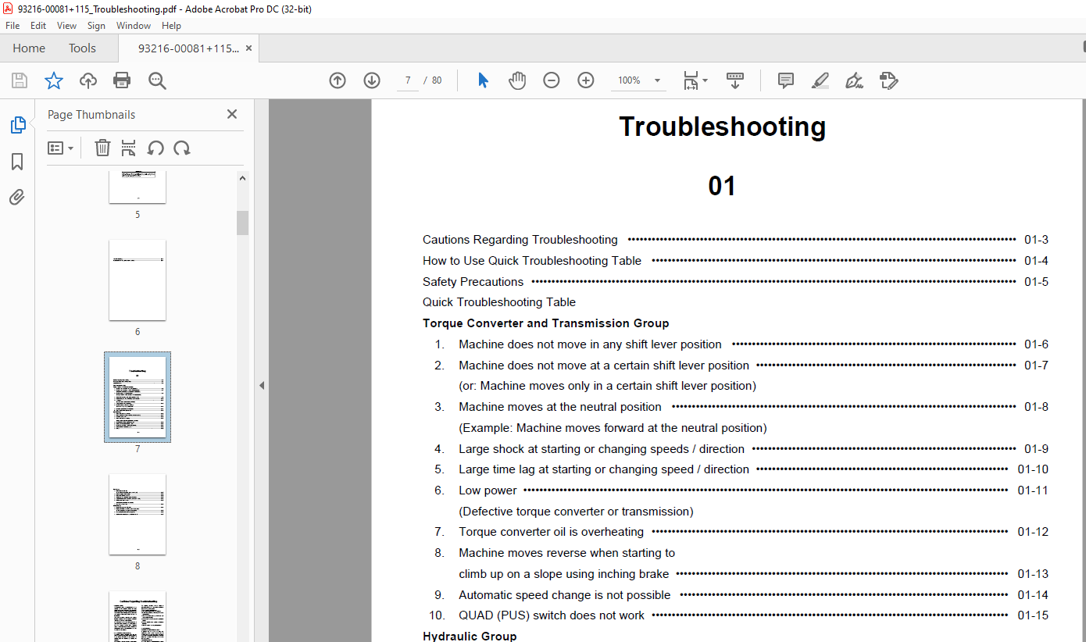Click the page number input field
Image resolution: width=1086 pixels, height=642 pixels.
pyautogui.click(x=408, y=80)
